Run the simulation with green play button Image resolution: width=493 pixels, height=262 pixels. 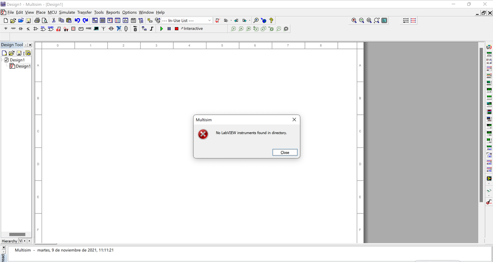point(162,29)
